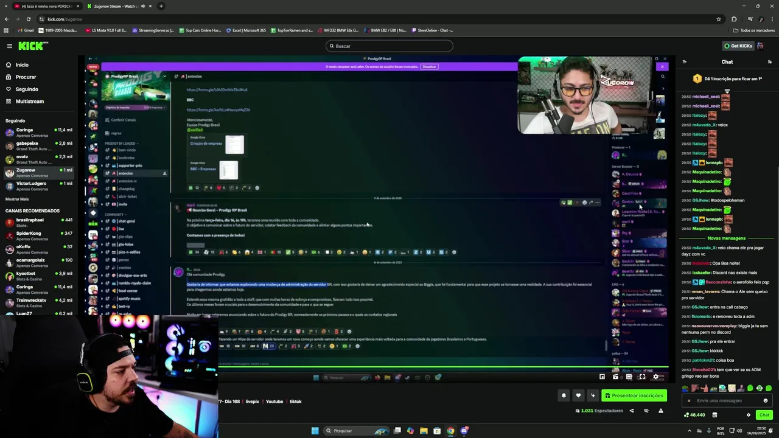Report the stream via warning icon

(x=660, y=411)
